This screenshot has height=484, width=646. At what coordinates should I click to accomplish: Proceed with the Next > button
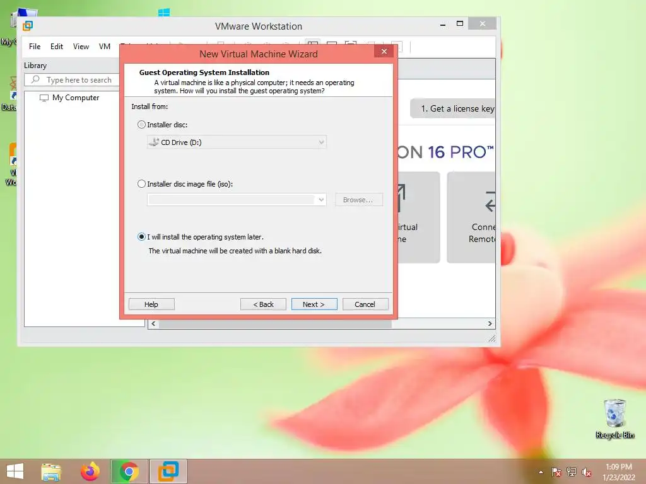tap(314, 304)
